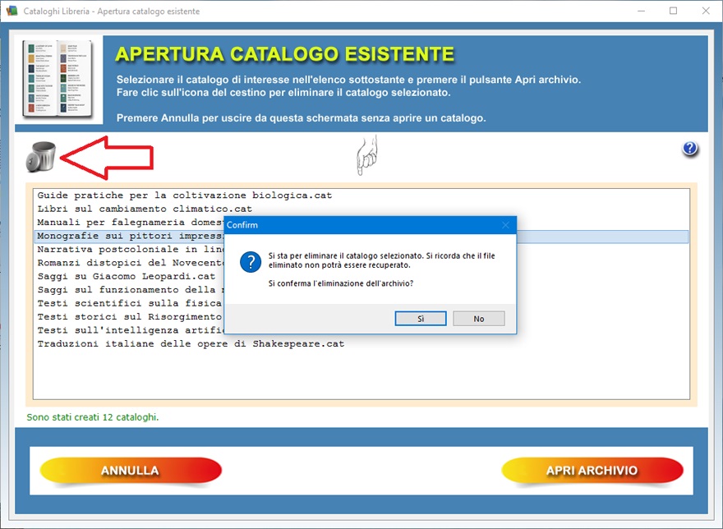Image resolution: width=723 pixels, height=529 pixels.
Task: Close the Confirm dialog with its X
Action: pyautogui.click(x=505, y=225)
